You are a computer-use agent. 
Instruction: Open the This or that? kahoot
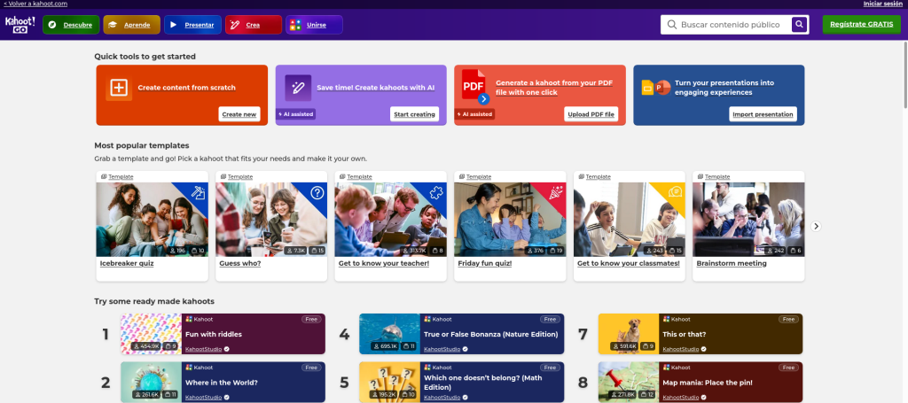pos(685,334)
